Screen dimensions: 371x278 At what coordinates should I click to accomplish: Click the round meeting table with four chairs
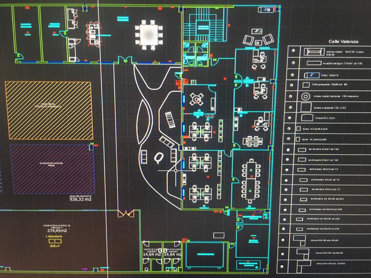click(x=197, y=98)
